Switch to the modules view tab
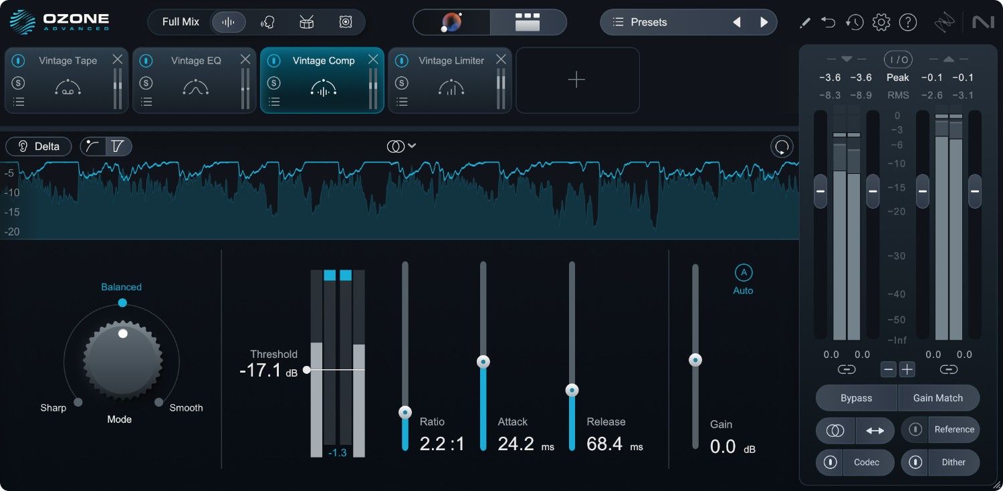Viewport: 1003px width, 491px height. (528, 22)
